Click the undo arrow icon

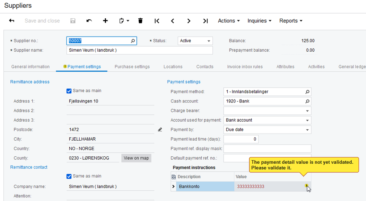pos(89,21)
